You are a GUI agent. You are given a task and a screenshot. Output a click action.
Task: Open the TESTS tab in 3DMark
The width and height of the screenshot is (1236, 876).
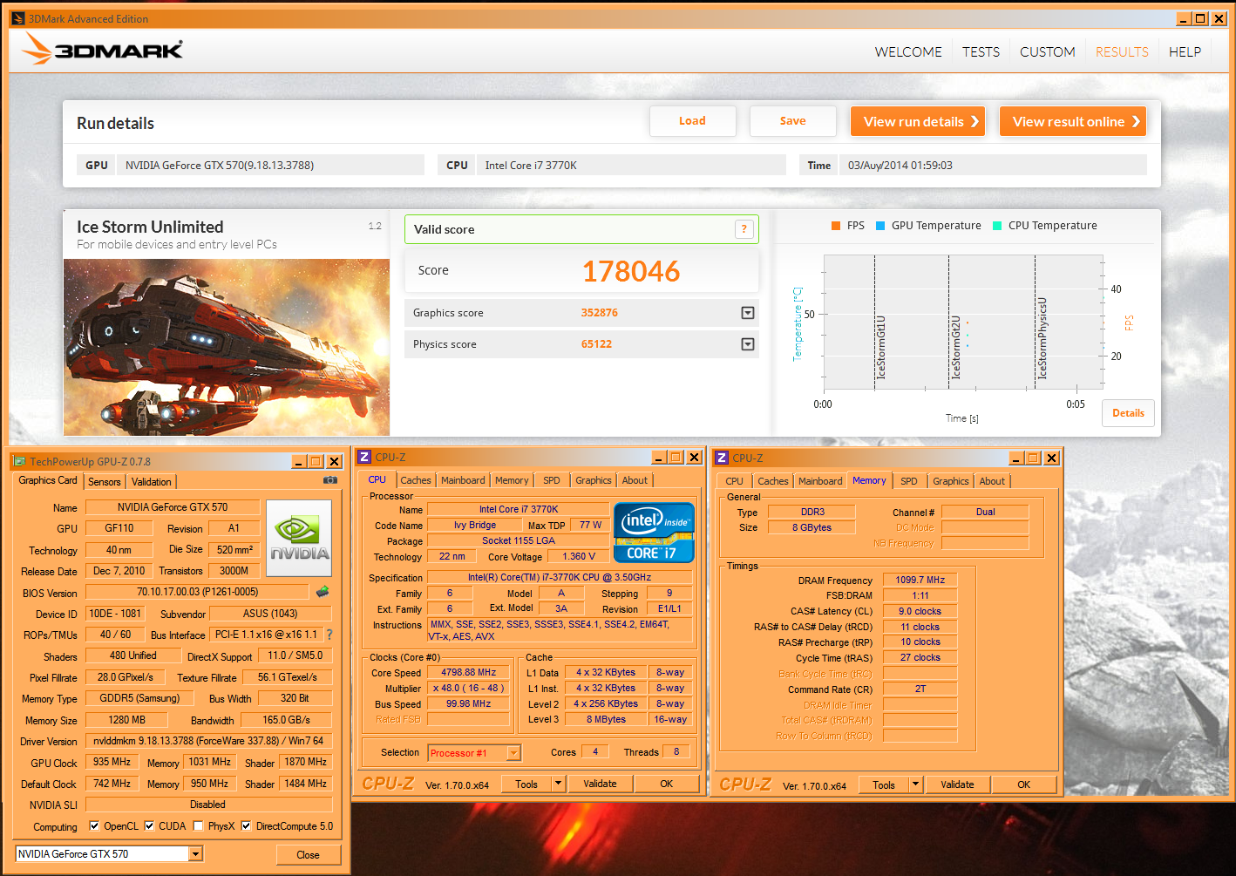[x=981, y=52]
